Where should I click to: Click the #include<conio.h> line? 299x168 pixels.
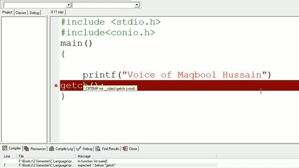108,33
